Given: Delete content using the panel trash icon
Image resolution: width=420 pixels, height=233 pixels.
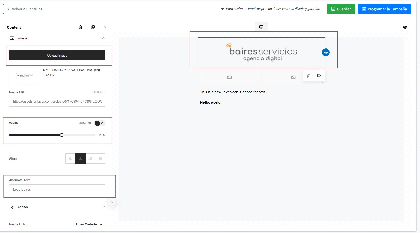Looking at the screenshot, I should 80,27.
